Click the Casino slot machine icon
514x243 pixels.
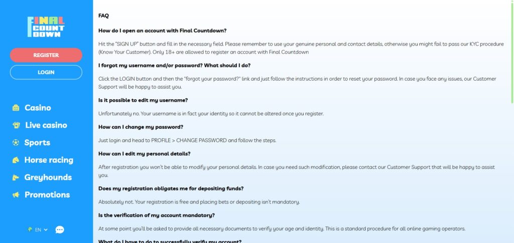point(16,108)
